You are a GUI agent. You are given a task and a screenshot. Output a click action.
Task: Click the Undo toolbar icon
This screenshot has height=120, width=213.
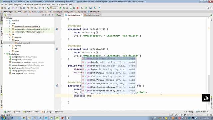tap(13, 8)
